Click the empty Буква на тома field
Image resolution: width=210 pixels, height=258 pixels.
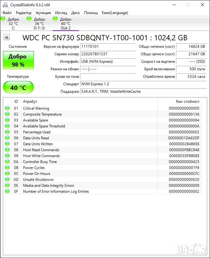pyautogui.click(x=108, y=77)
